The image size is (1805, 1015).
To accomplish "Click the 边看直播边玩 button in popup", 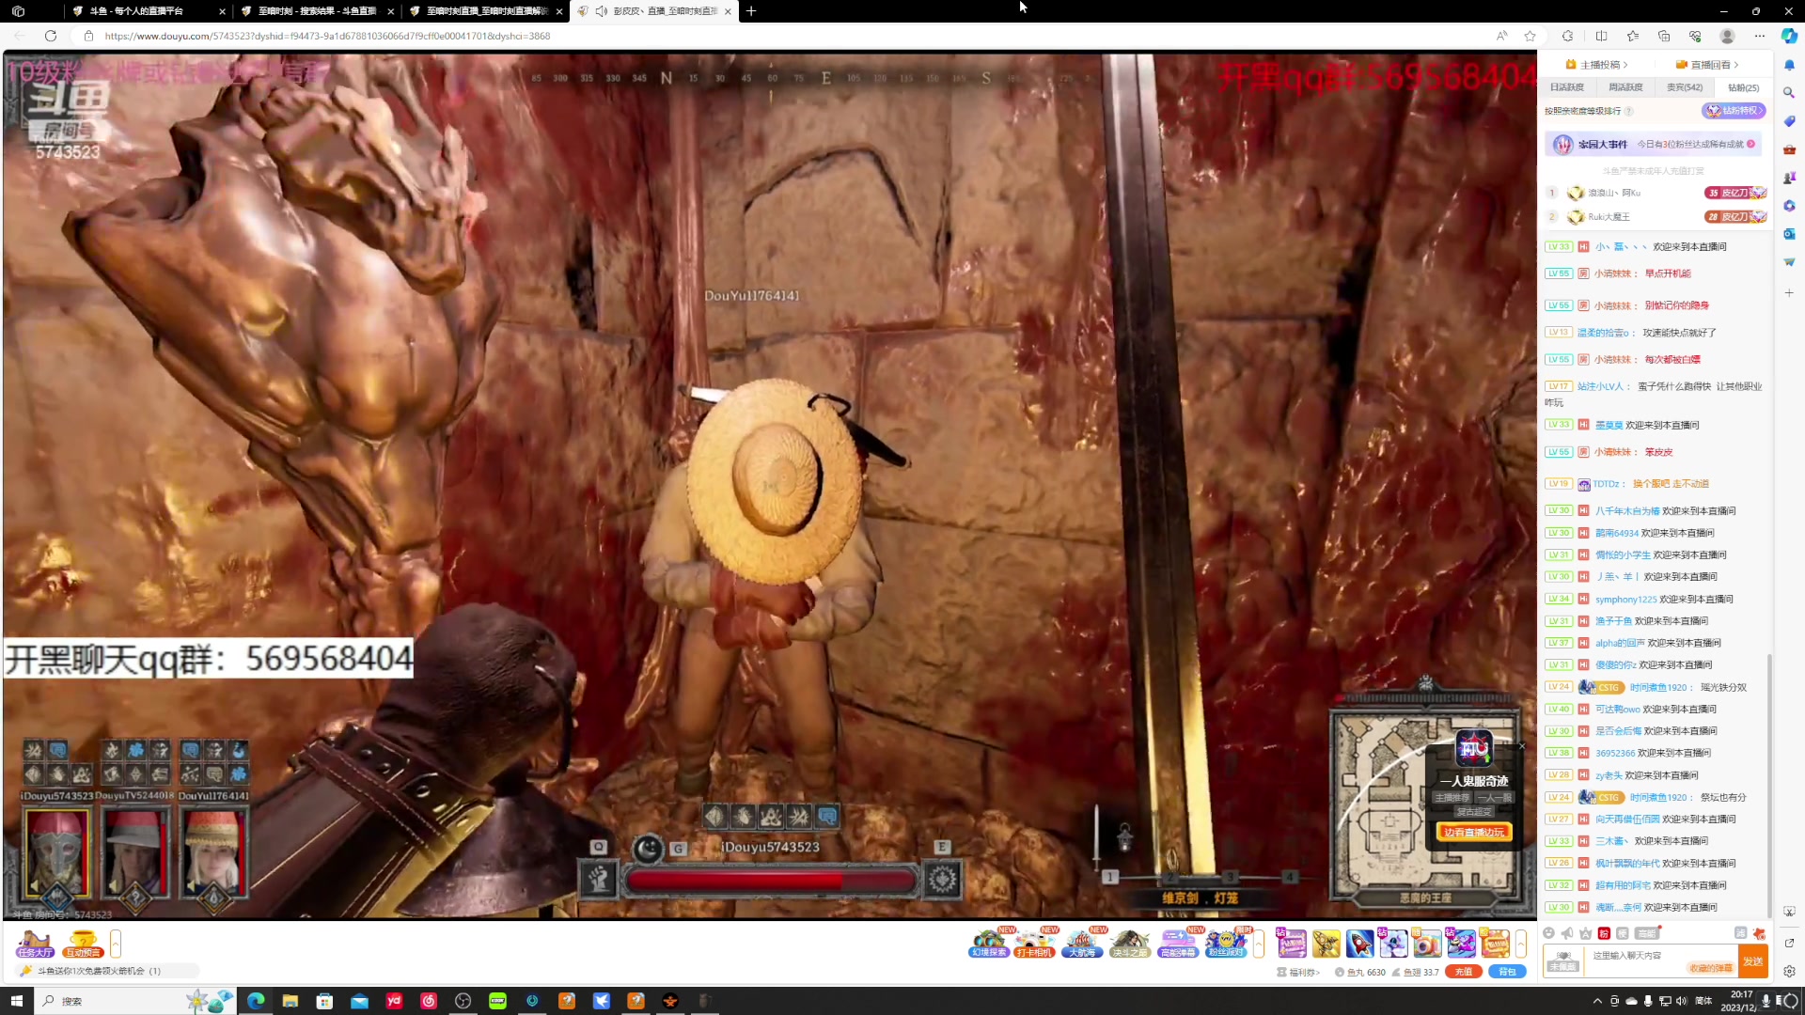I will 1474,833.
